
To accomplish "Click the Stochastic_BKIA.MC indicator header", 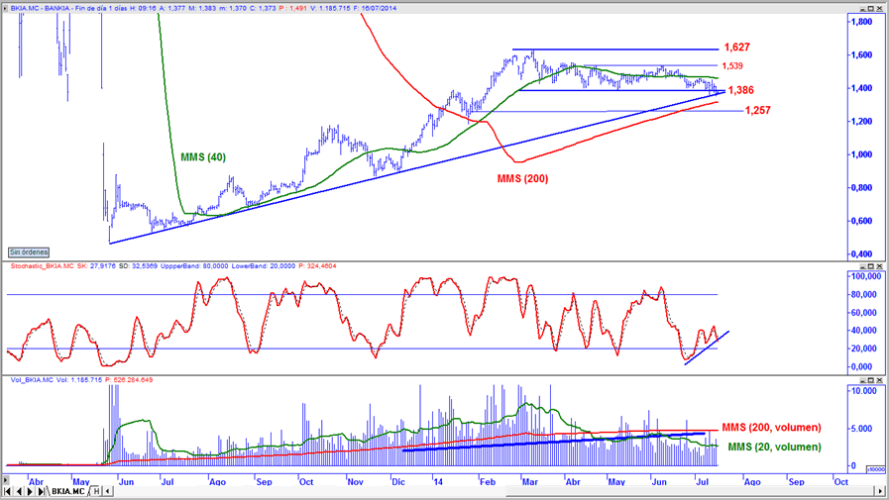I will (42, 265).
